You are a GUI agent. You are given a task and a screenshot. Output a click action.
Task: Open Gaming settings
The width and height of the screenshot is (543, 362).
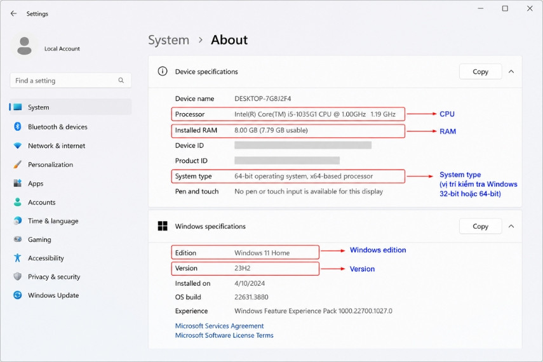point(70,239)
